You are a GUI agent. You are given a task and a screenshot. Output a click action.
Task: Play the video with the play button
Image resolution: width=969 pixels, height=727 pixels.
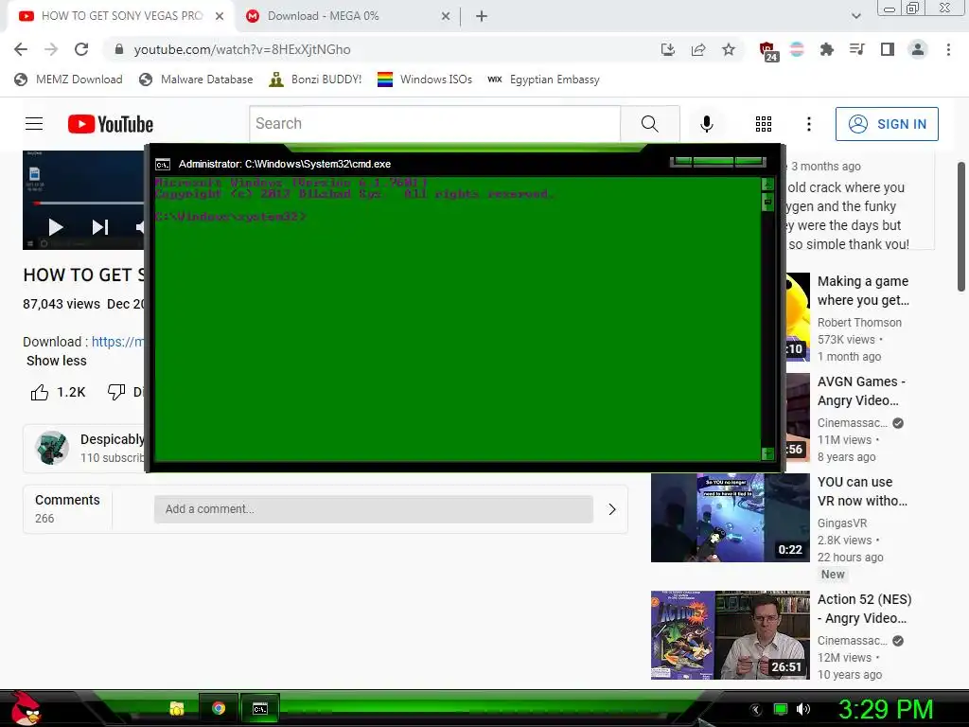[56, 227]
